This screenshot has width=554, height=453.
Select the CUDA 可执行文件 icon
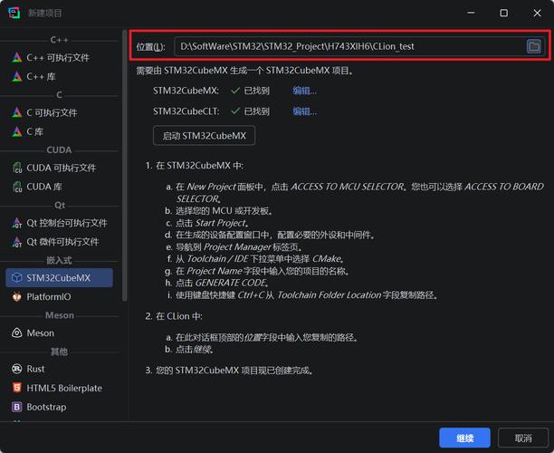(x=17, y=168)
